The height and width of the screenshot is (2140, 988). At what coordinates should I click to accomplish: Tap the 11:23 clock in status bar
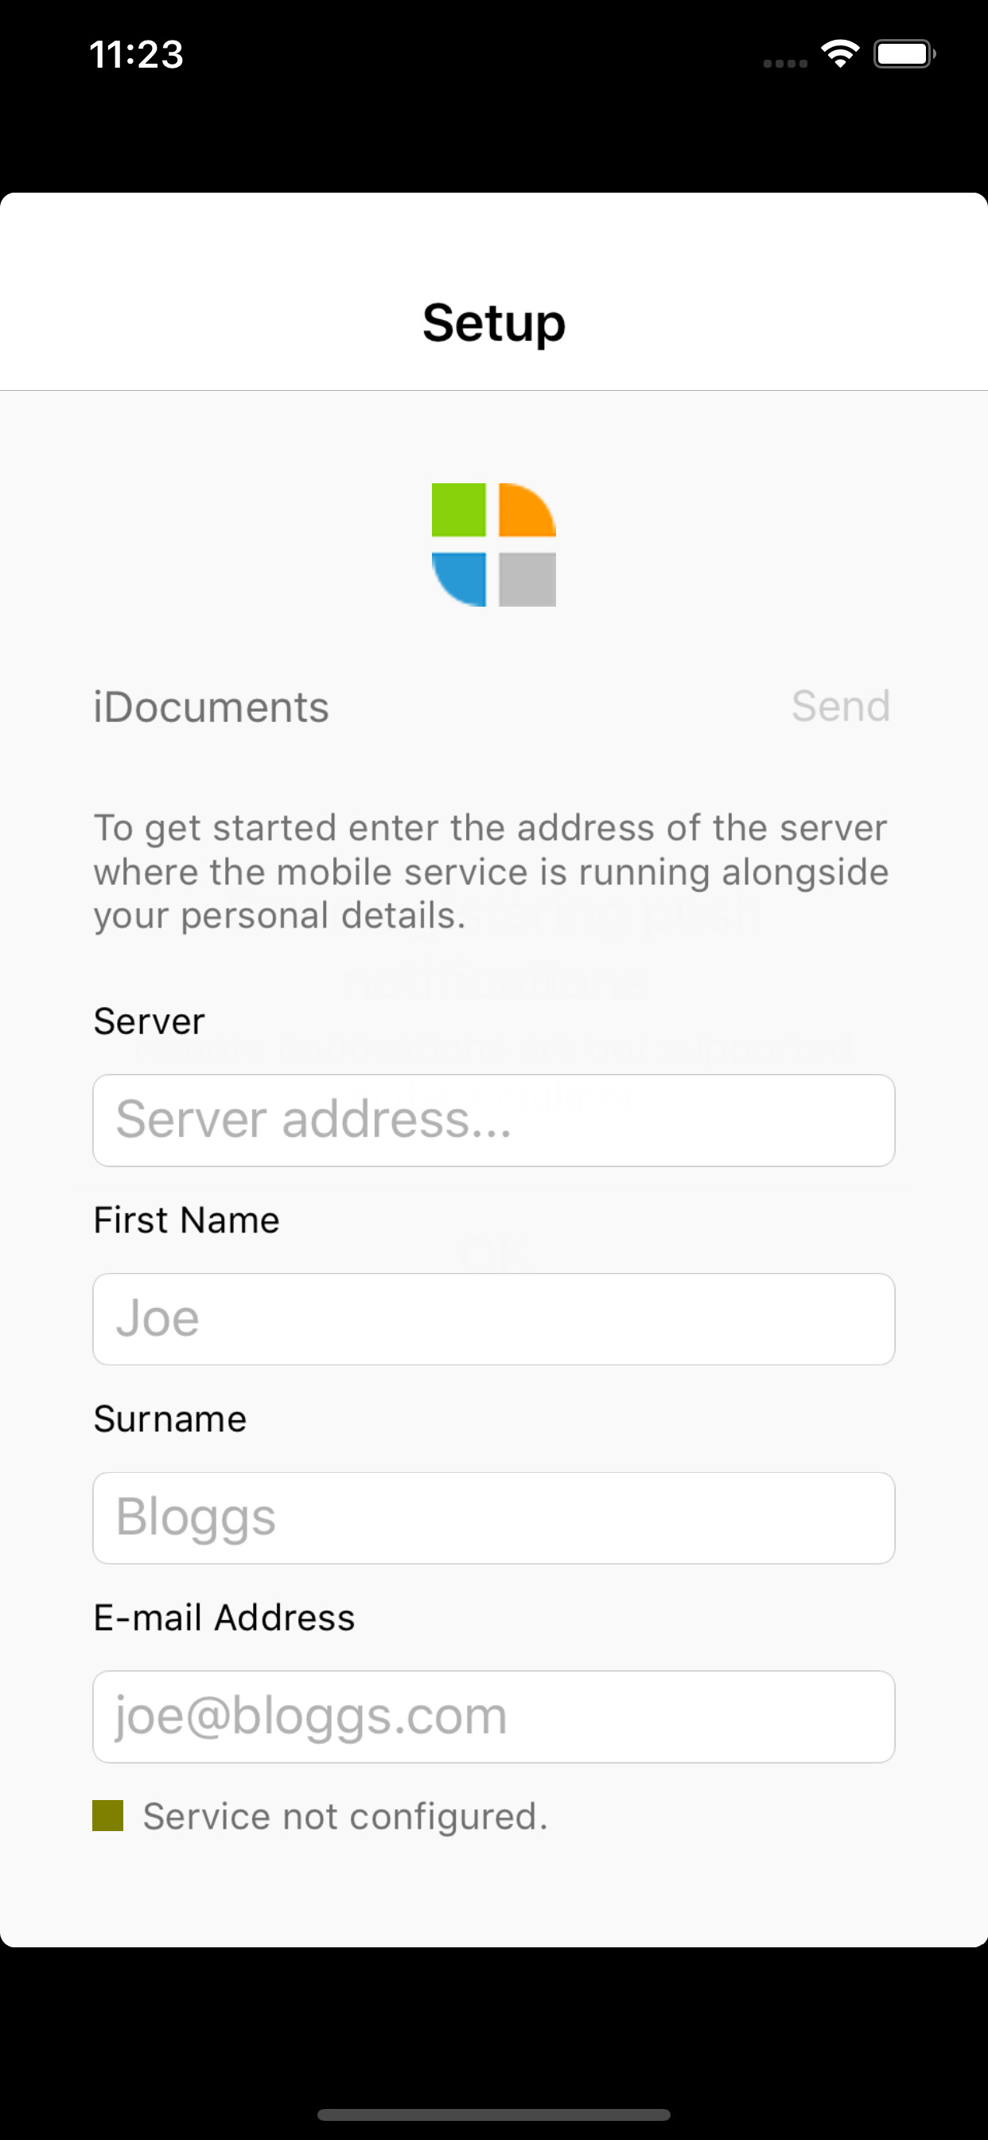(x=136, y=55)
